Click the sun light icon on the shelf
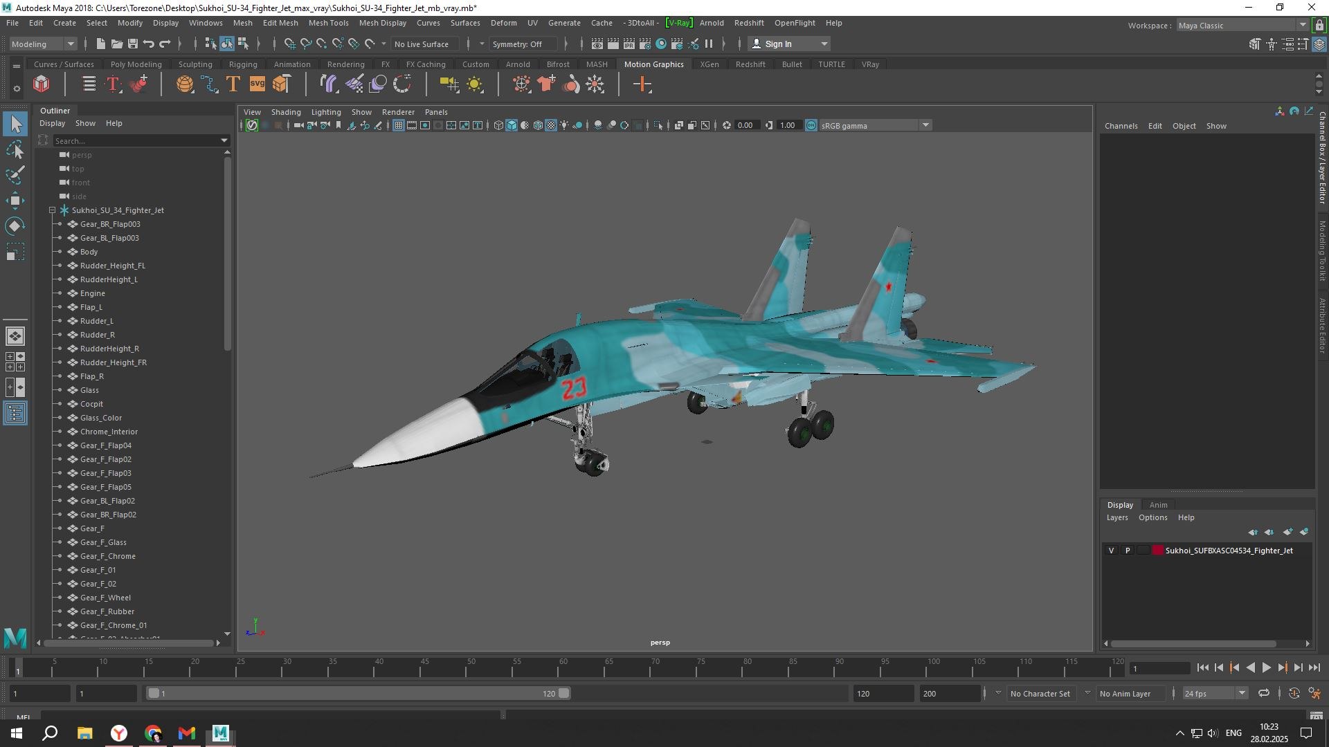This screenshot has width=1329, height=747. (x=475, y=84)
